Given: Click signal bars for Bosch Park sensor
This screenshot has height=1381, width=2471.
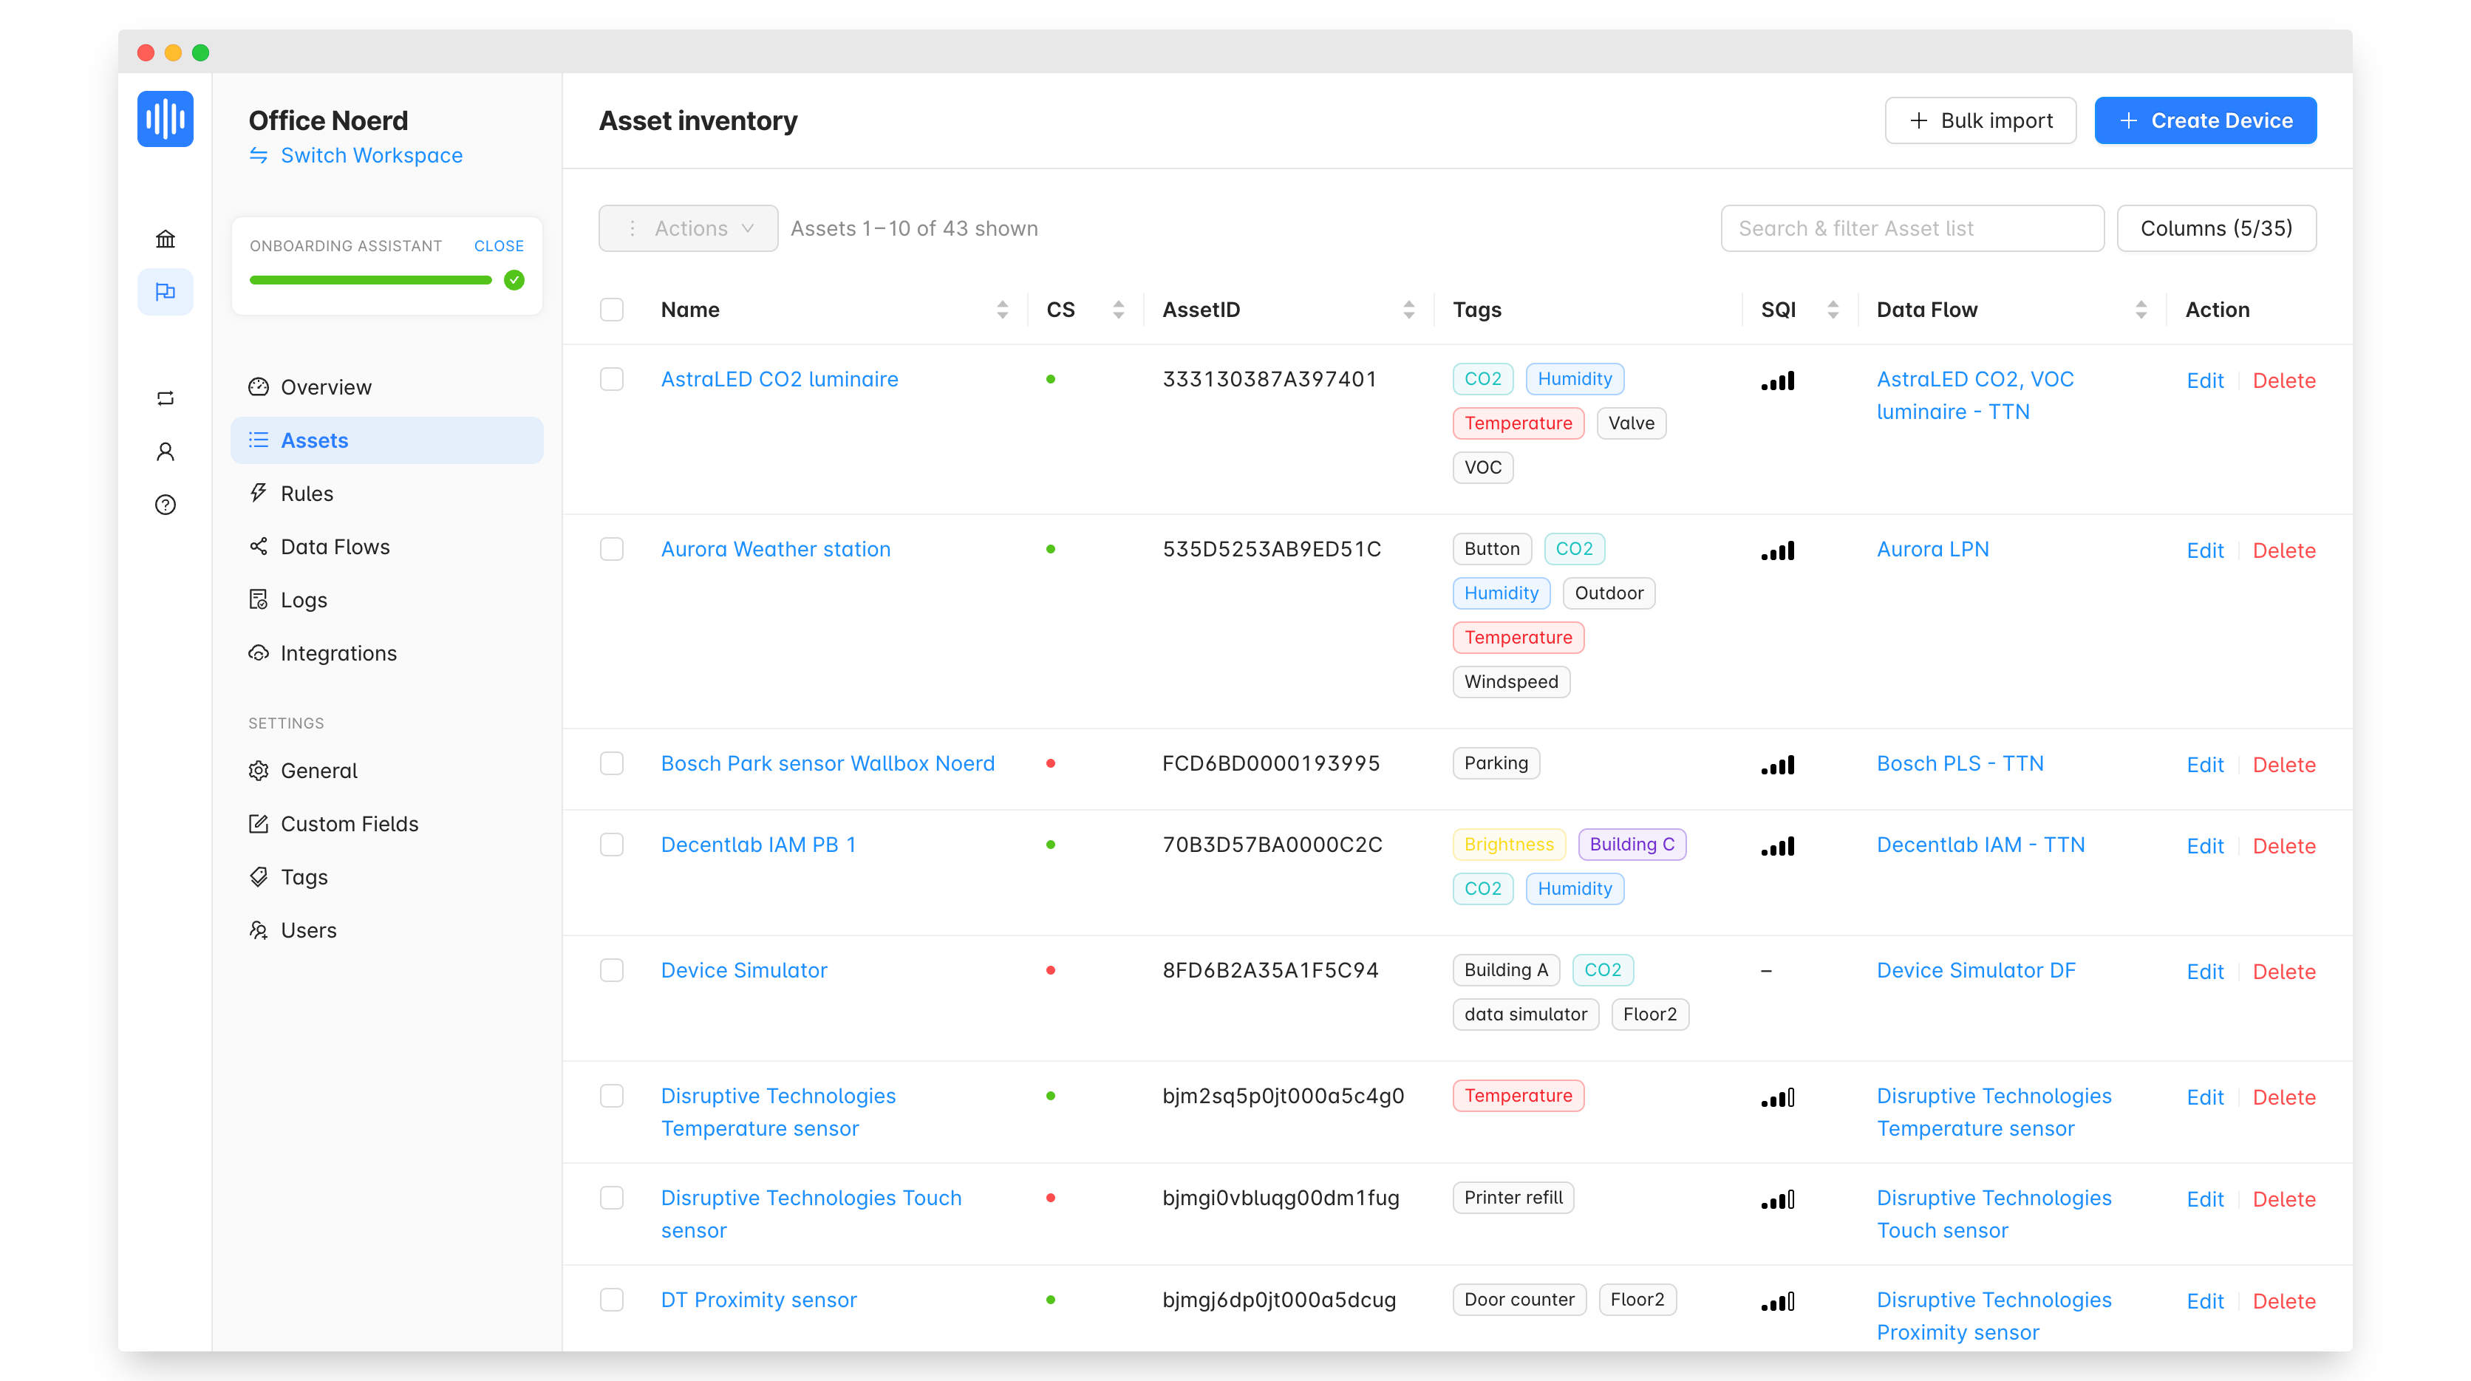Looking at the screenshot, I should [x=1777, y=765].
